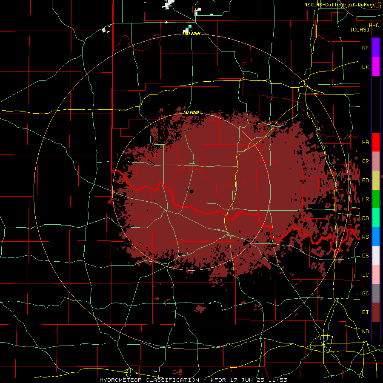Click the BD legend label

(365, 180)
